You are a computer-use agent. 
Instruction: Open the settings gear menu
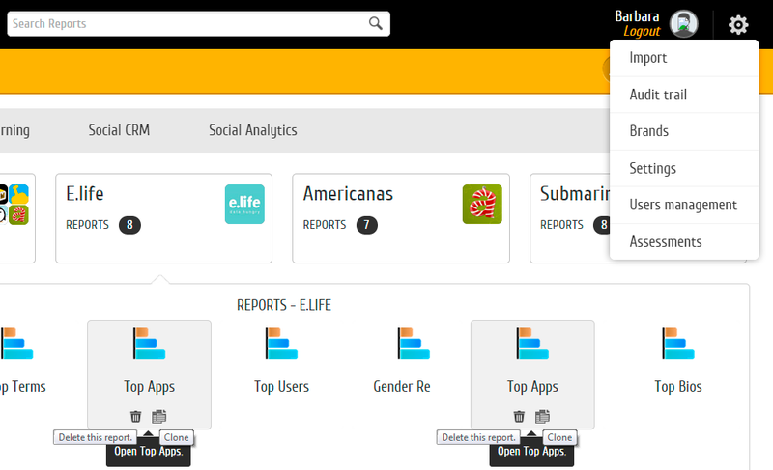coord(738,25)
